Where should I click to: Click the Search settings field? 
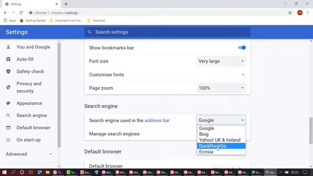tap(167, 32)
